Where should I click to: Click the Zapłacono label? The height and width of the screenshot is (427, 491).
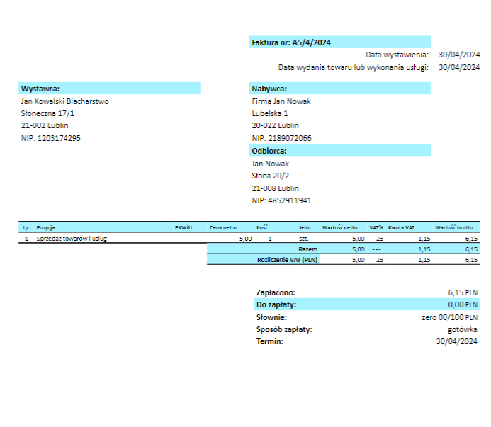276,292
